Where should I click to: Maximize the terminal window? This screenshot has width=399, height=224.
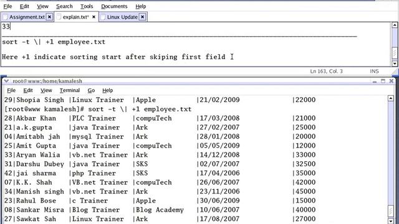383,81
